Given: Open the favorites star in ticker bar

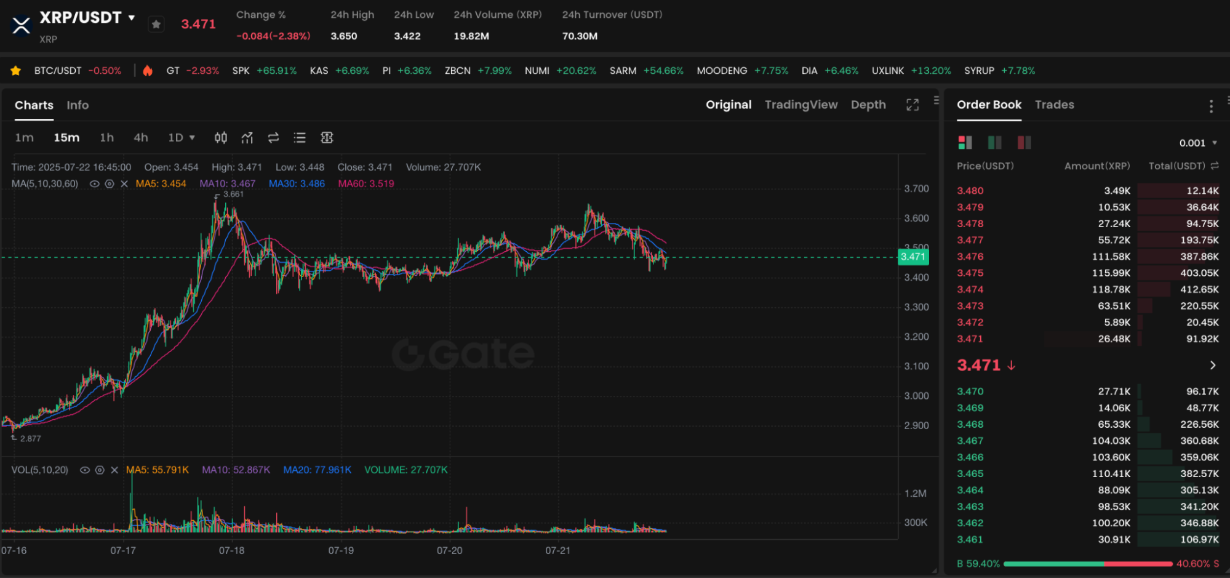Looking at the screenshot, I should pyautogui.click(x=16, y=71).
